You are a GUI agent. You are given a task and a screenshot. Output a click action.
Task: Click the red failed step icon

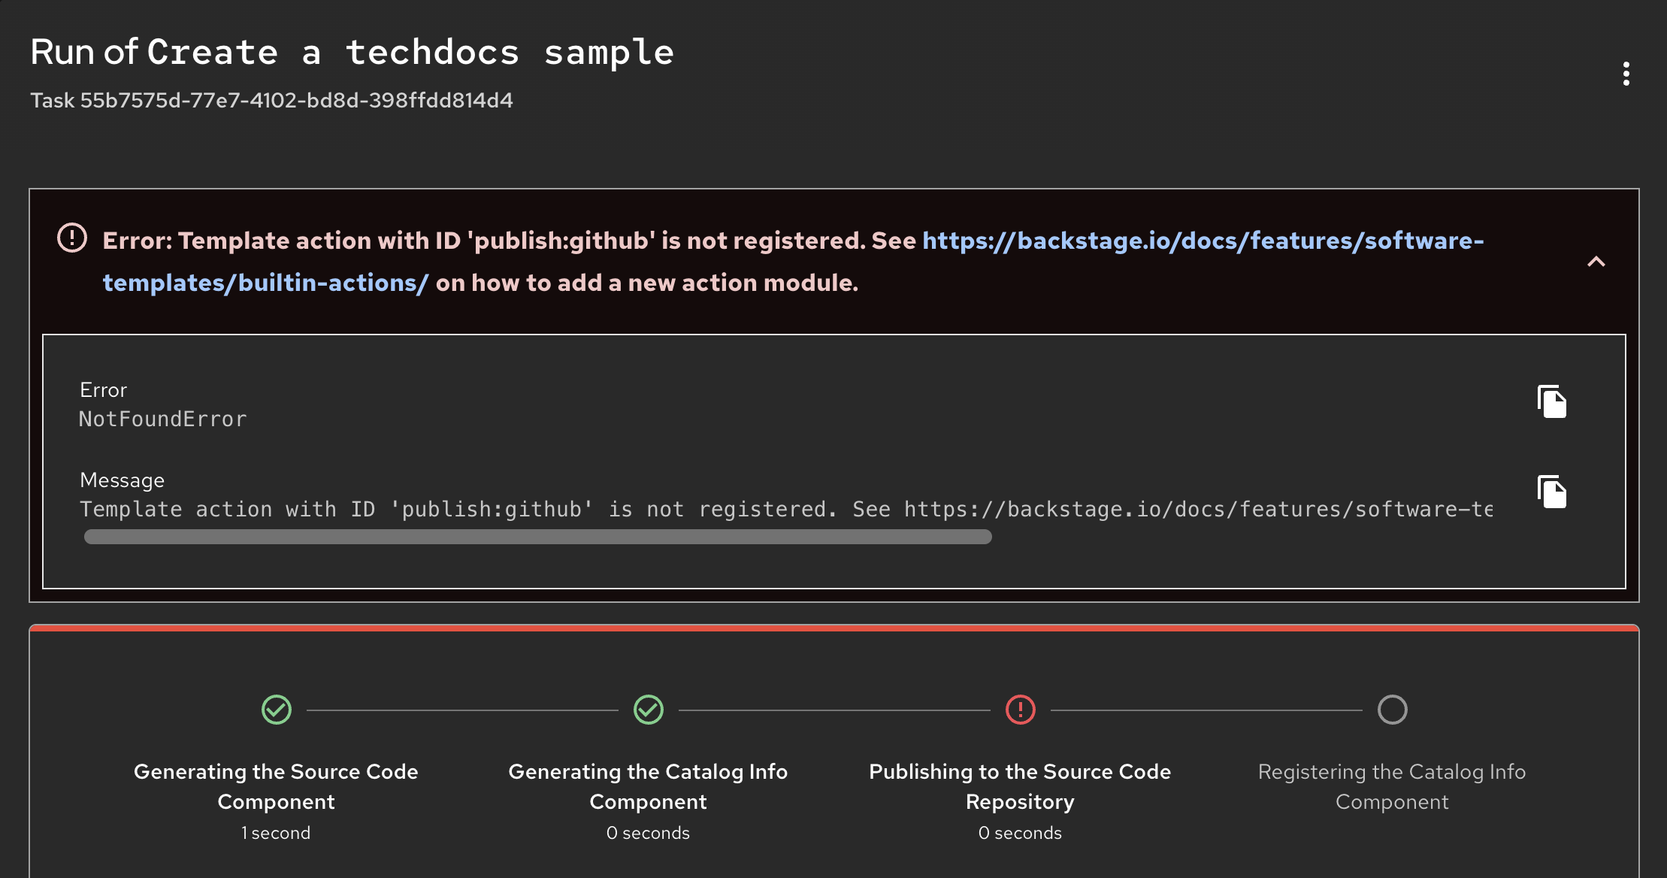pos(1020,710)
